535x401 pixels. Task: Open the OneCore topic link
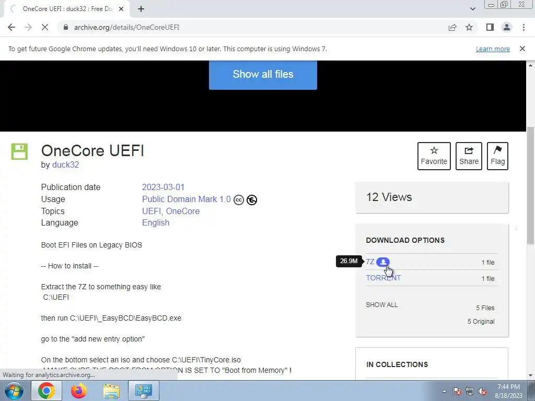[182, 211]
